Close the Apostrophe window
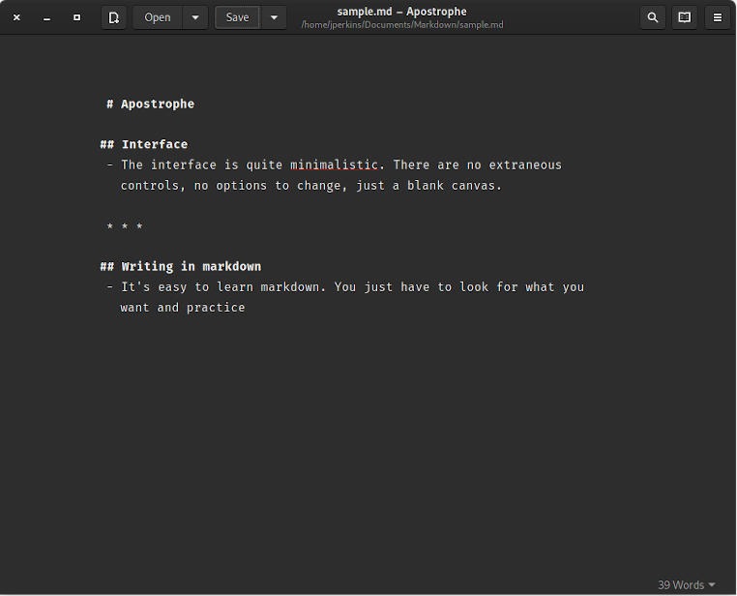This screenshot has height=596, width=737. [16, 17]
